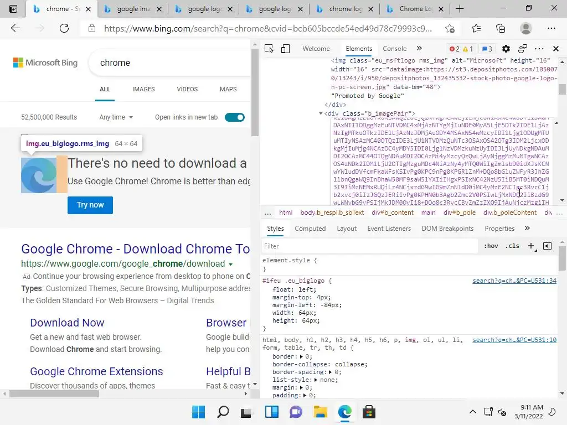The width and height of the screenshot is (567, 425).
Task: Open the site info lock icon
Action: [92, 28]
